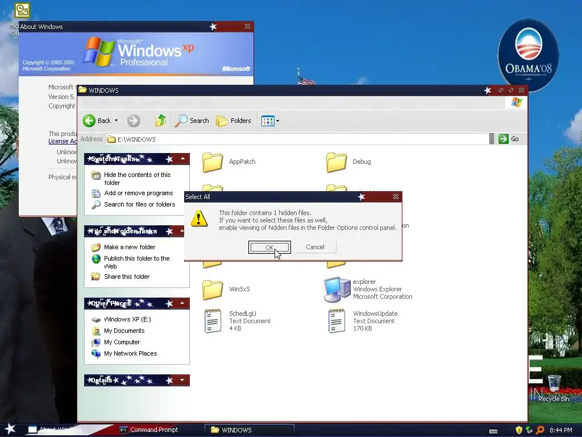
Task: Select the WindowsUpdate text document
Action: [363, 321]
